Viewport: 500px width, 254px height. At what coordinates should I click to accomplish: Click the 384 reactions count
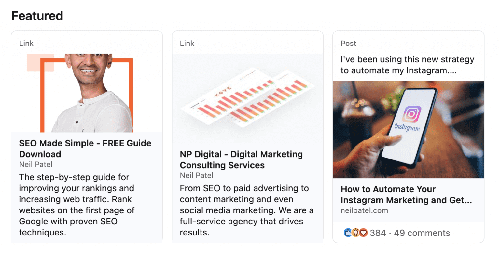378,233
